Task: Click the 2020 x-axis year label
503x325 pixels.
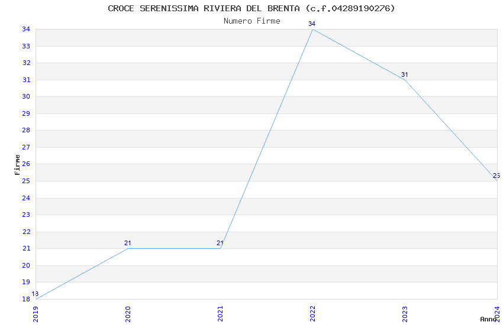Action: click(x=128, y=314)
